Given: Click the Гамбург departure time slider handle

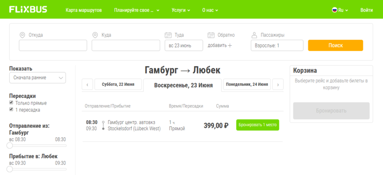Looking at the screenshot, I should tap(9, 146).
